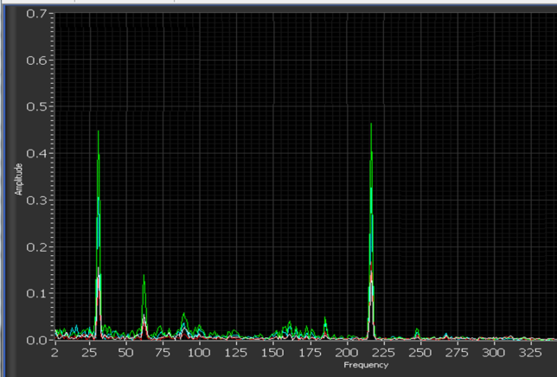The image size is (557, 377).
Task: Click the smaller green peak near 62 Hz
Action: (144, 307)
